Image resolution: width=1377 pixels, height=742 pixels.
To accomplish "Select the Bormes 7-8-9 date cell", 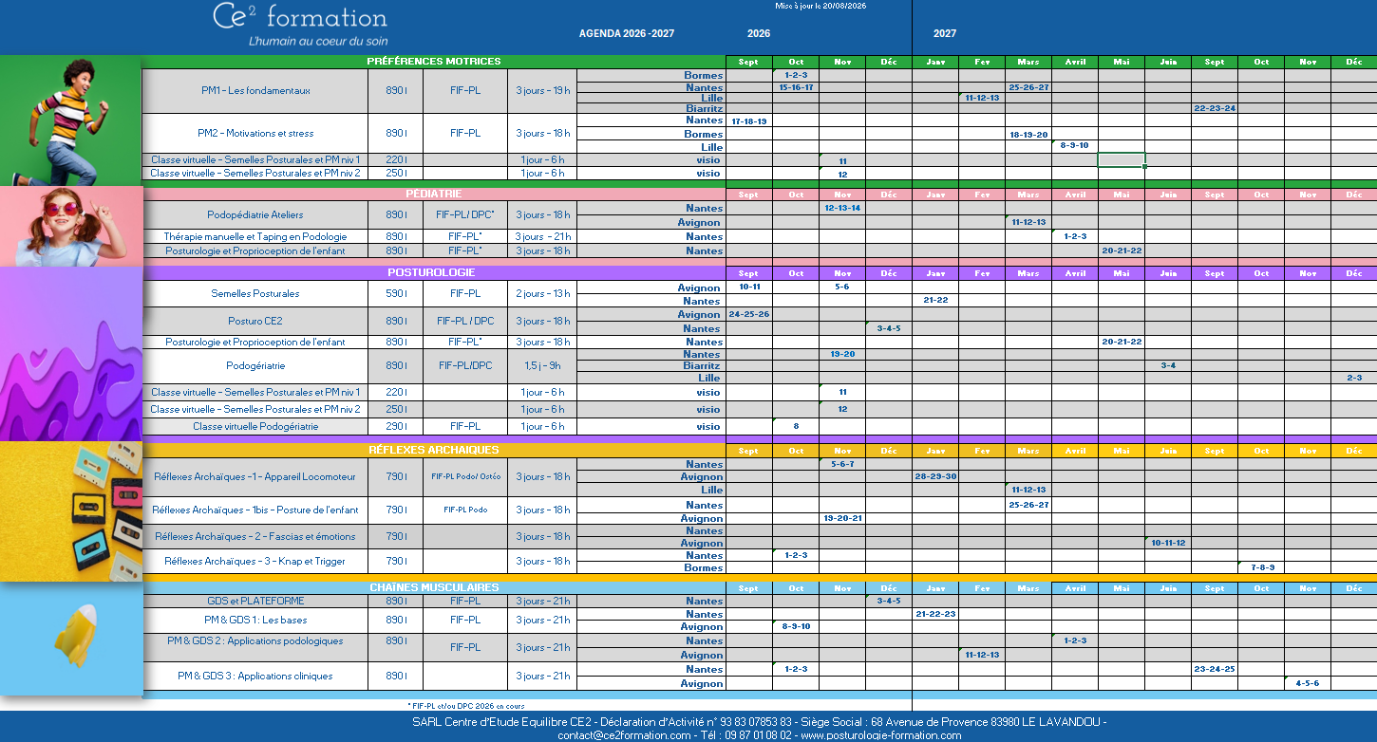I will tap(1261, 567).
